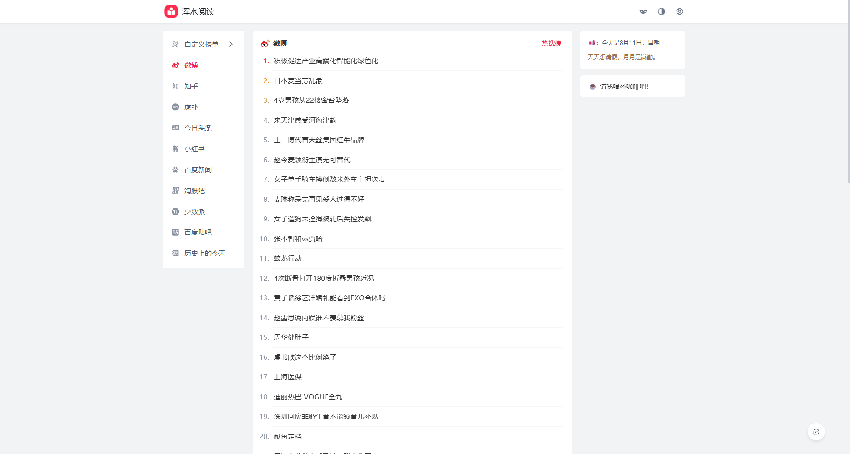Open 献鱼定档 headline
The height and width of the screenshot is (454, 850).
pyautogui.click(x=288, y=436)
